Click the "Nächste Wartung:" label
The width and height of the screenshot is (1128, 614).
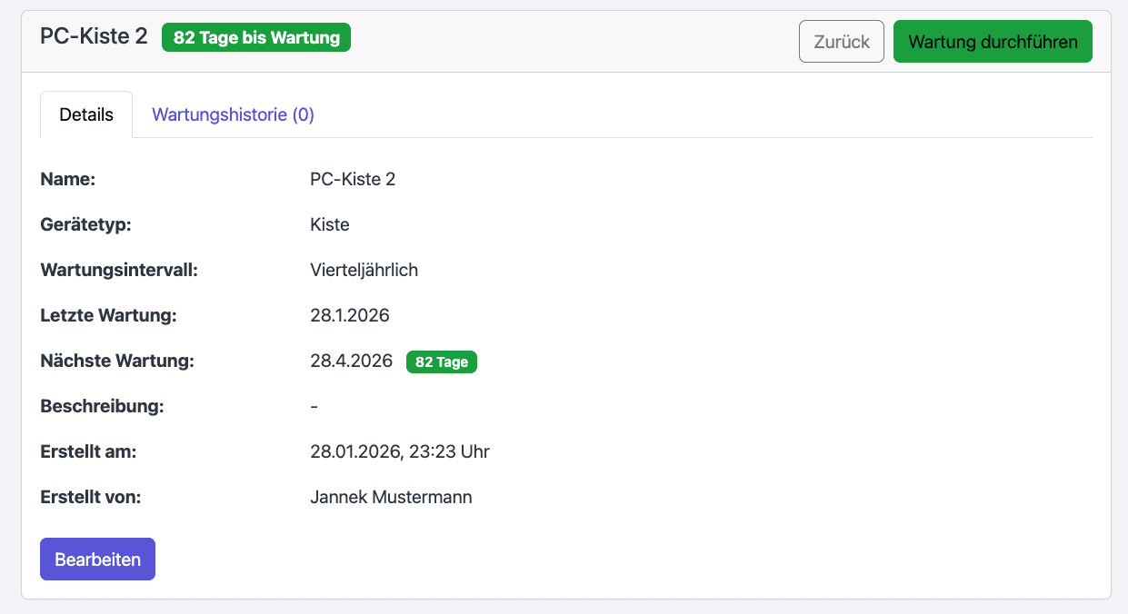tap(117, 361)
